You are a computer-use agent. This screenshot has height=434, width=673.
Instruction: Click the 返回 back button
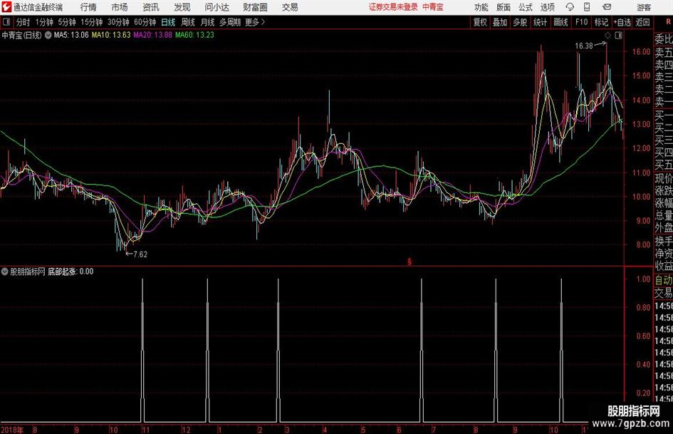(x=642, y=22)
